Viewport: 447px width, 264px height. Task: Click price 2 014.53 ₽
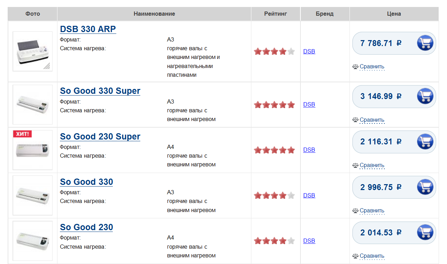[381, 233]
